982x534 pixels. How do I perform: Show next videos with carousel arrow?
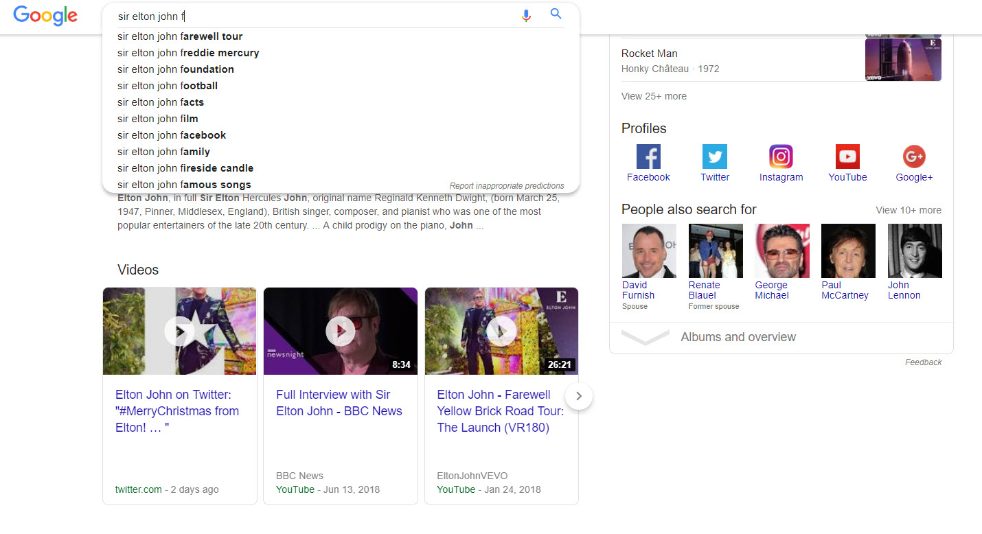[x=579, y=396]
